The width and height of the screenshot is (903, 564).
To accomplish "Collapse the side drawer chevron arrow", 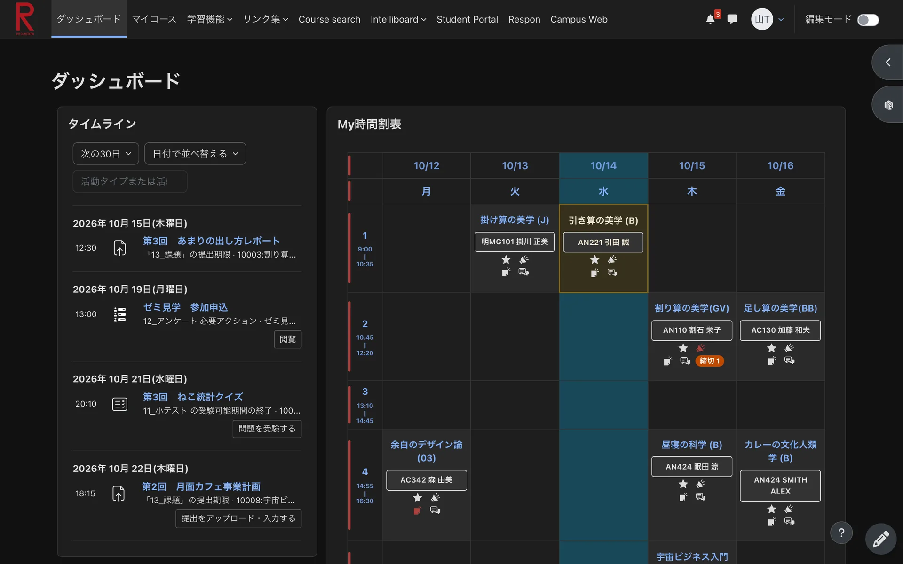I will point(888,62).
